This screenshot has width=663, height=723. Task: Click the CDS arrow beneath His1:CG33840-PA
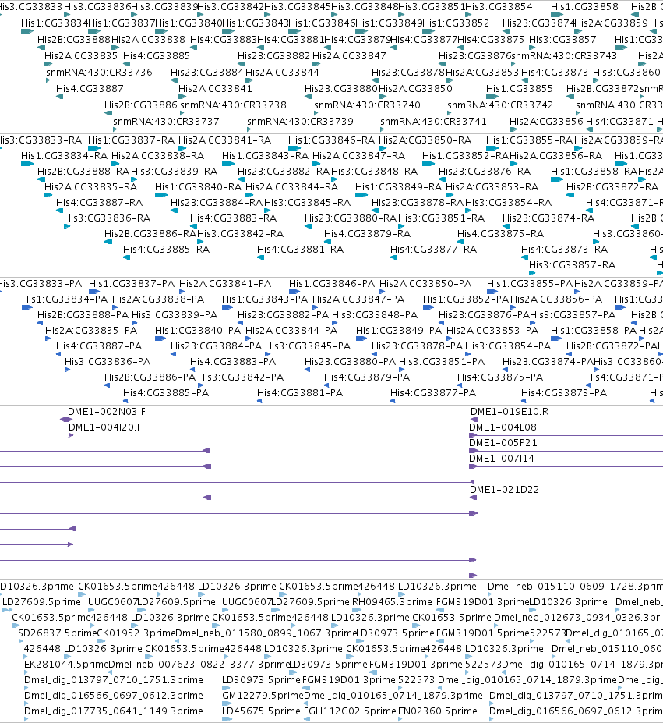[x=160, y=338]
